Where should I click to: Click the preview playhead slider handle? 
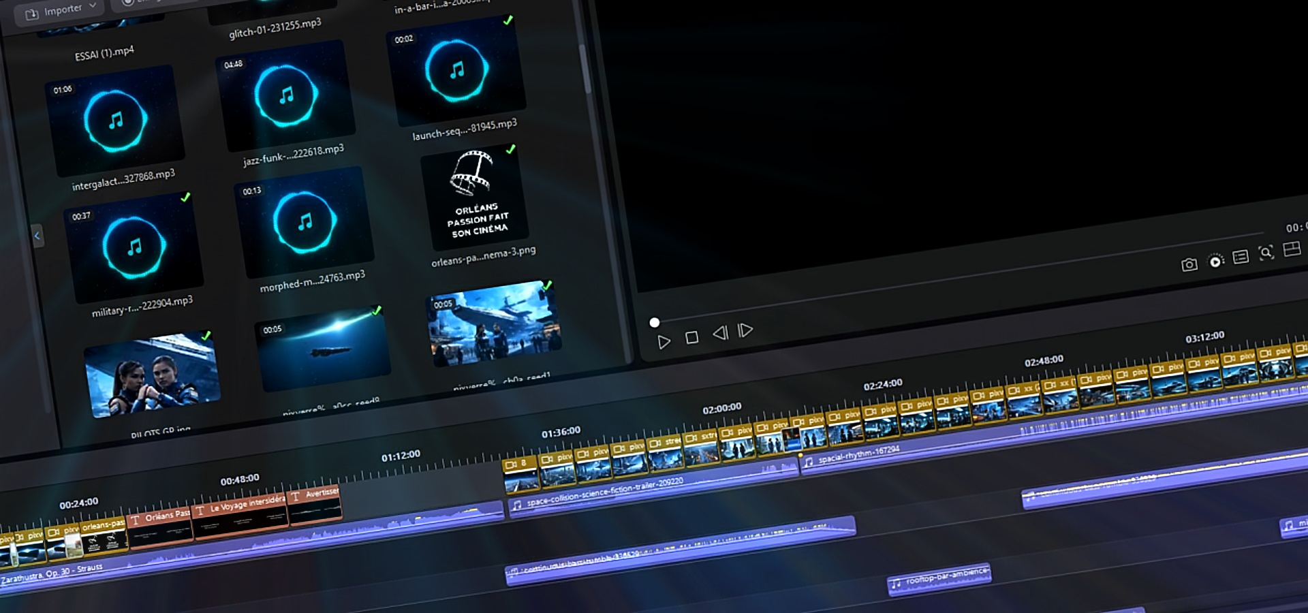(x=655, y=322)
